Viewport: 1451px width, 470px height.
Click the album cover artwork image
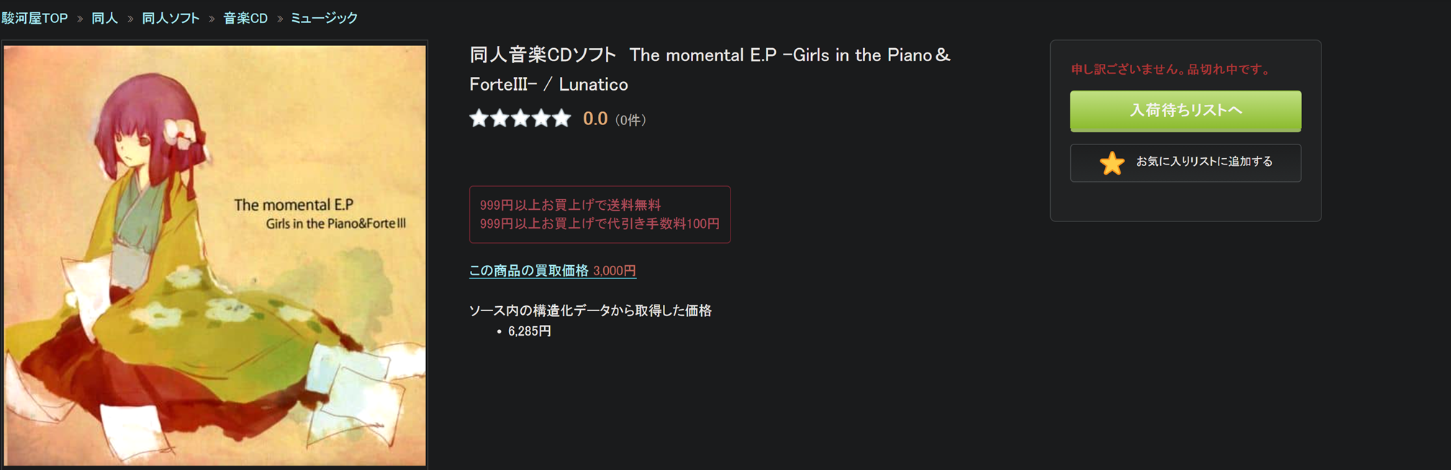pos(214,255)
